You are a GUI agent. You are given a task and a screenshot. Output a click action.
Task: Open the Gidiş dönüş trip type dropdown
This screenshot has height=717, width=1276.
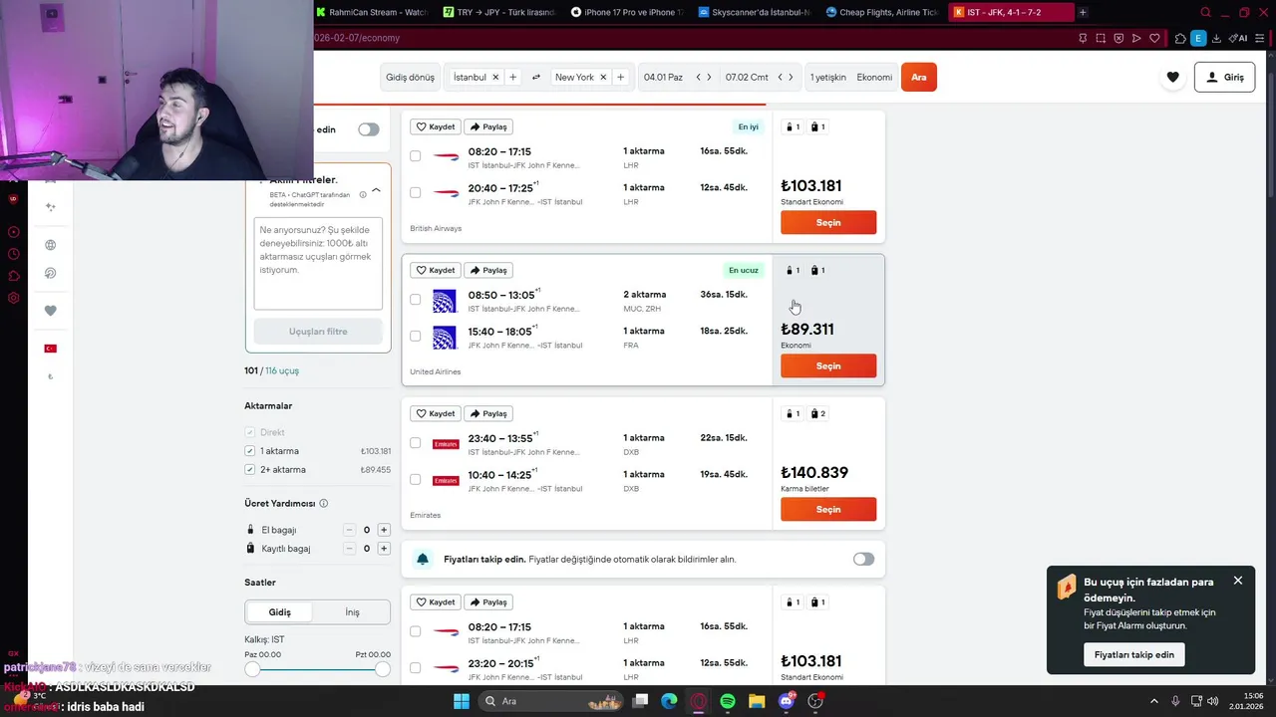410,77
